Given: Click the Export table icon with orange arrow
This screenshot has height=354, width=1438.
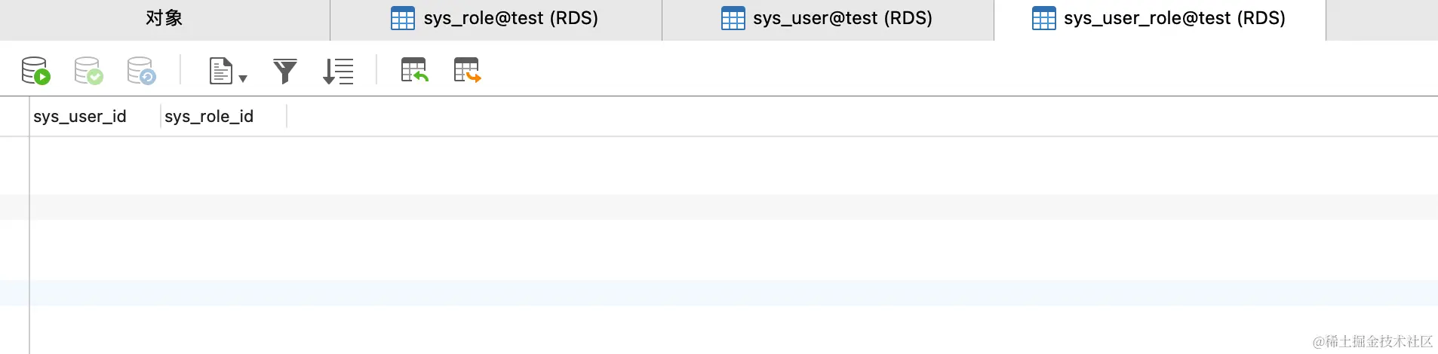Looking at the screenshot, I should tap(467, 71).
